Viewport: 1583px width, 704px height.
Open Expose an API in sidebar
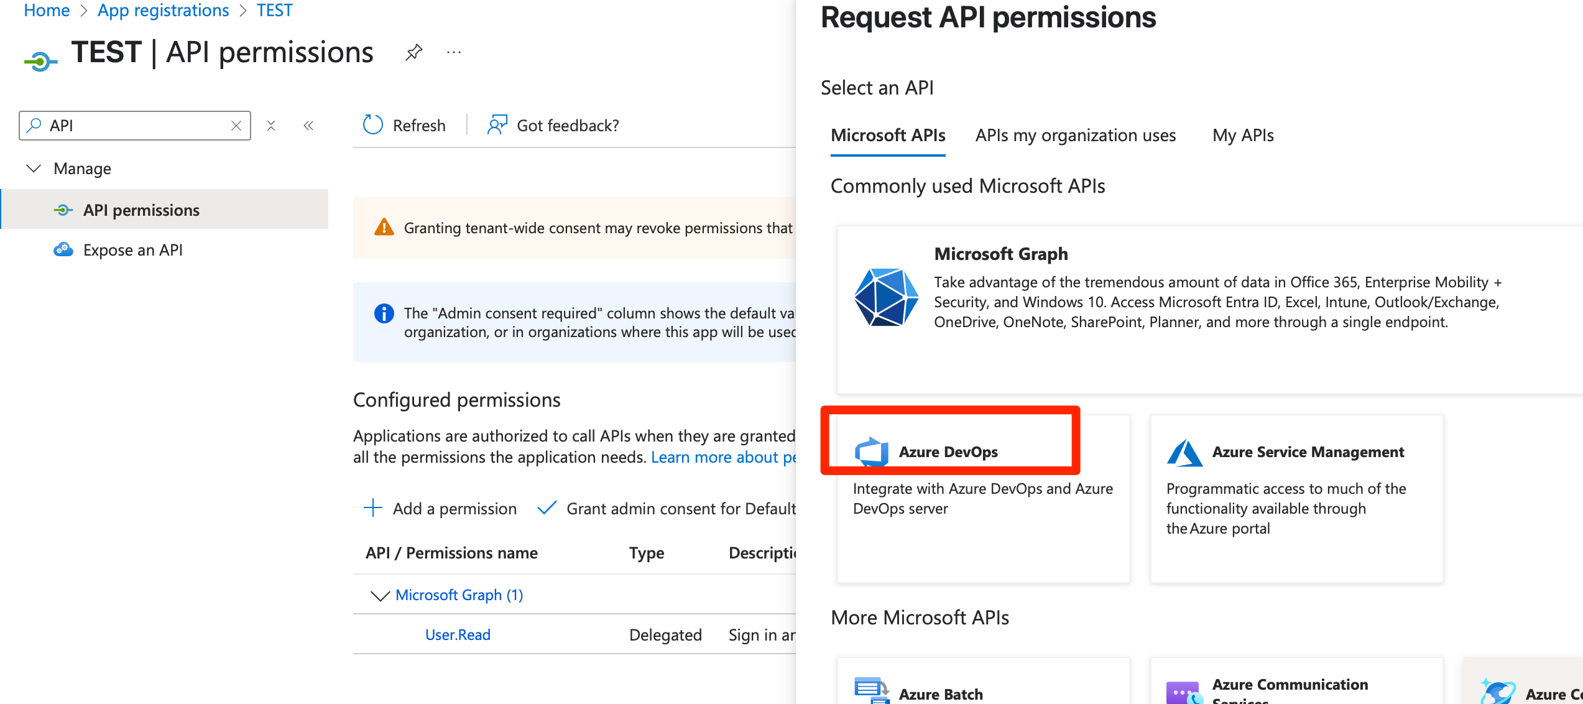(x=132, y=250)
